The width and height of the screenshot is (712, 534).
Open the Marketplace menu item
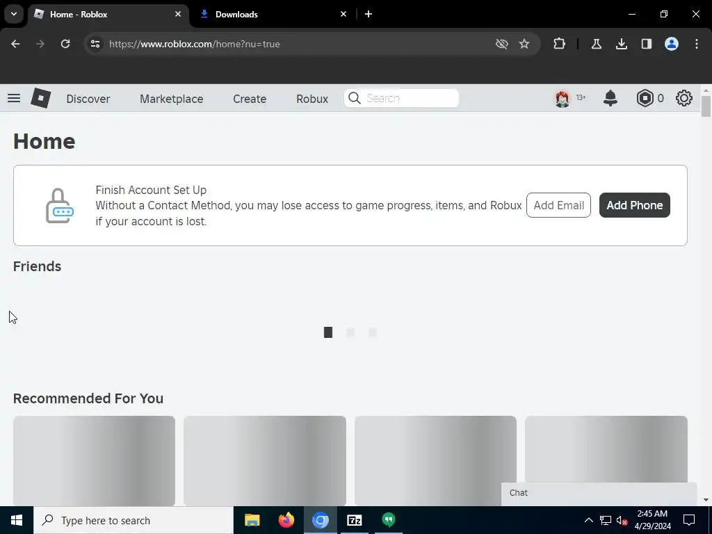point(172,99)
